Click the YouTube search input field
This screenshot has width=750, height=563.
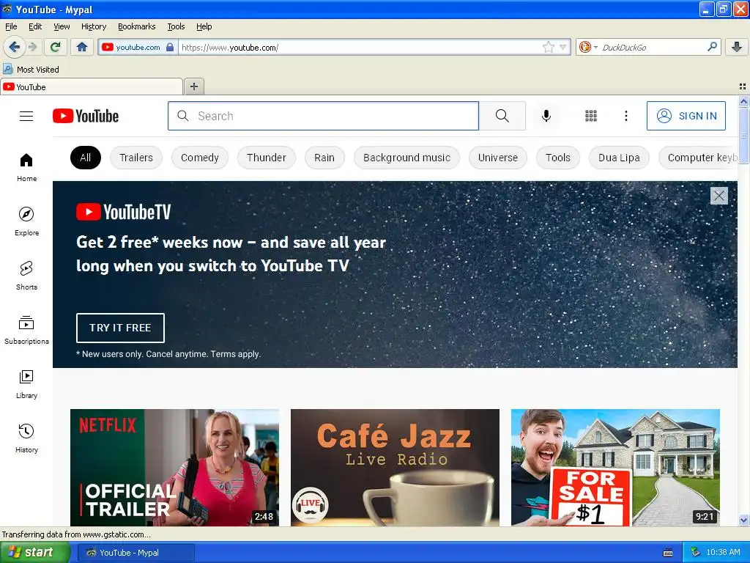click(323, 116)
